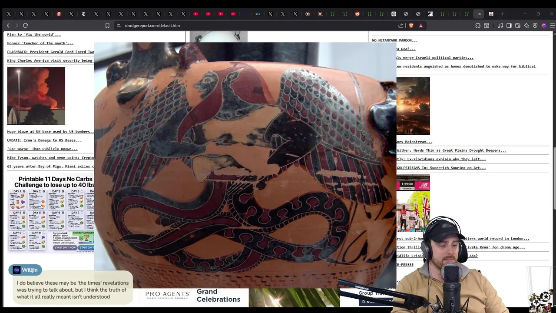This screenshot has width=556, height=313.
Task: Open the Extensions puzzle icon
Action: pyautogui.click(x=478, y=26)
